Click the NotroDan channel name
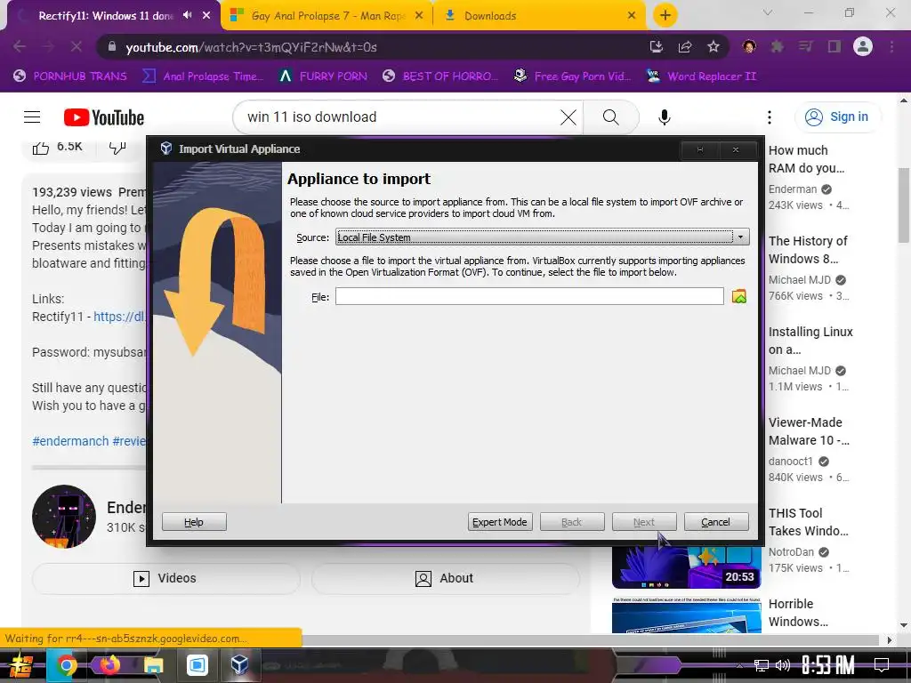Viewport: 911px width, 683px height. click(x=791, y=551)
